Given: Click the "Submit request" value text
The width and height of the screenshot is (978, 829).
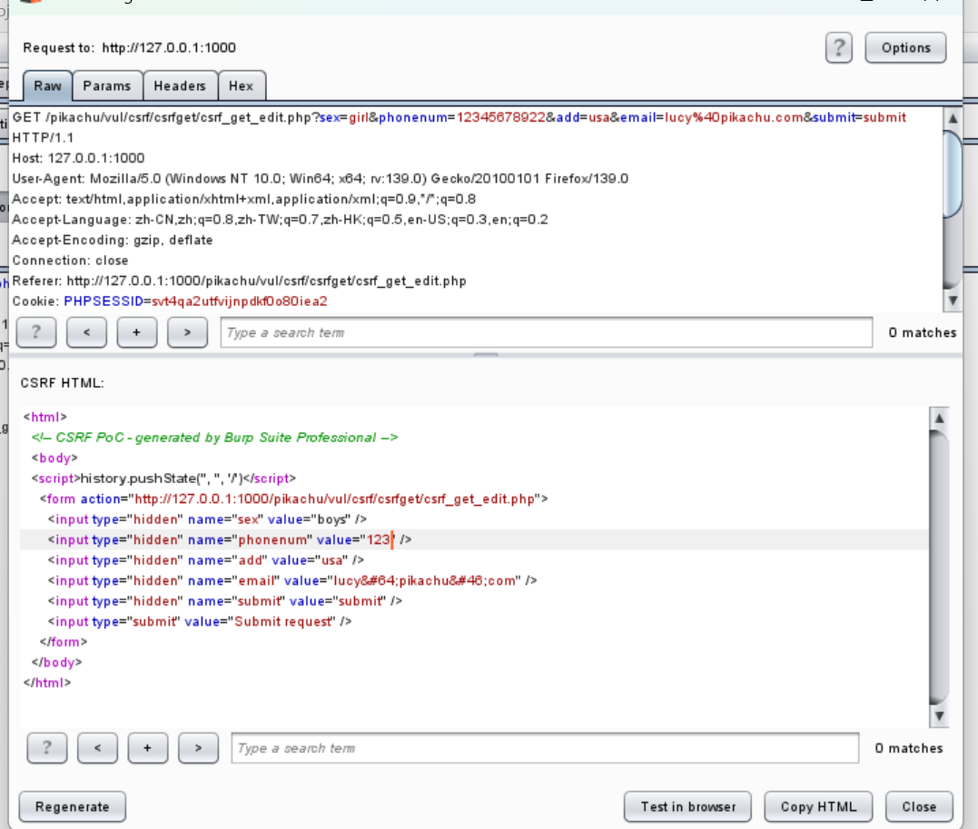Looking at the screenshot, I should pyautogui.click(x=282, y=621).
